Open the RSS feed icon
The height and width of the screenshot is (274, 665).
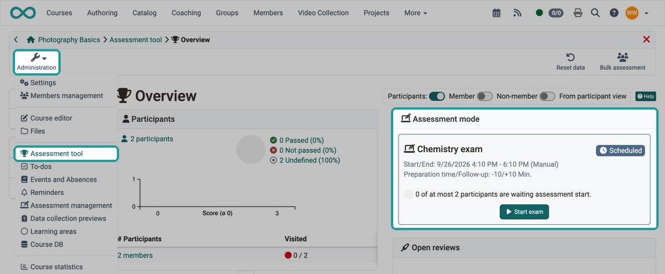coord(517,13)
